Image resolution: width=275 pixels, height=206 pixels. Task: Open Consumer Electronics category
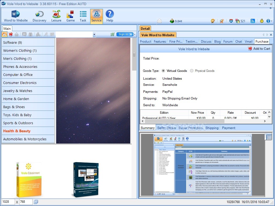click(28, 83)
